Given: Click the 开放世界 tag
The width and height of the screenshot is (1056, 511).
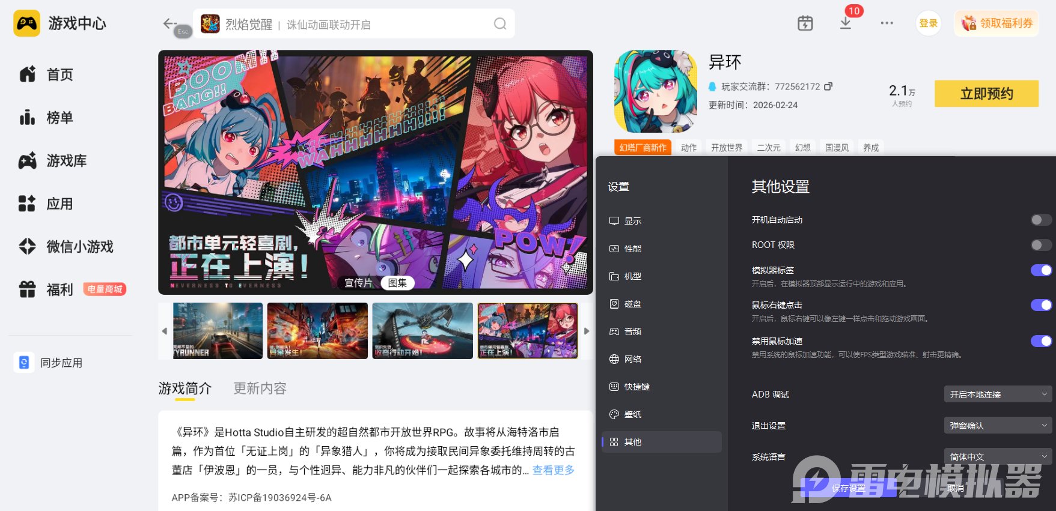Looking at the screenshot, I should [727, 148].
